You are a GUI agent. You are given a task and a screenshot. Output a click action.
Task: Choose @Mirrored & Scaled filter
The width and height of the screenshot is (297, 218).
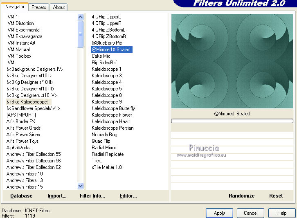(x=112, y=49)
